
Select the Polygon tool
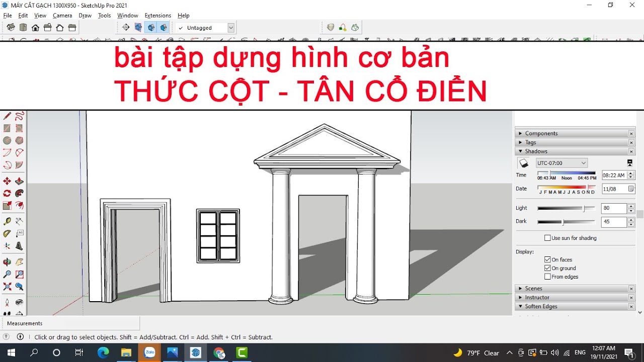tap(19, 140)
